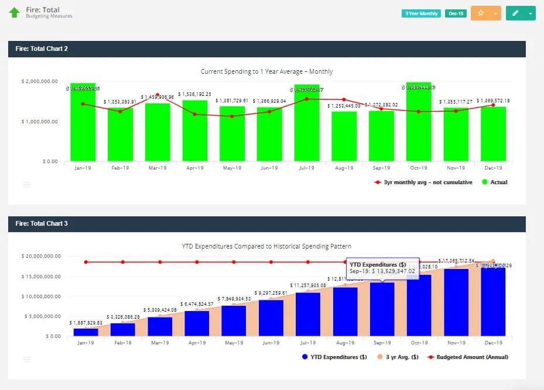Open the Chart 3 hamburger export menu
This screenshot has width=544, height=390.
point(27,359)
